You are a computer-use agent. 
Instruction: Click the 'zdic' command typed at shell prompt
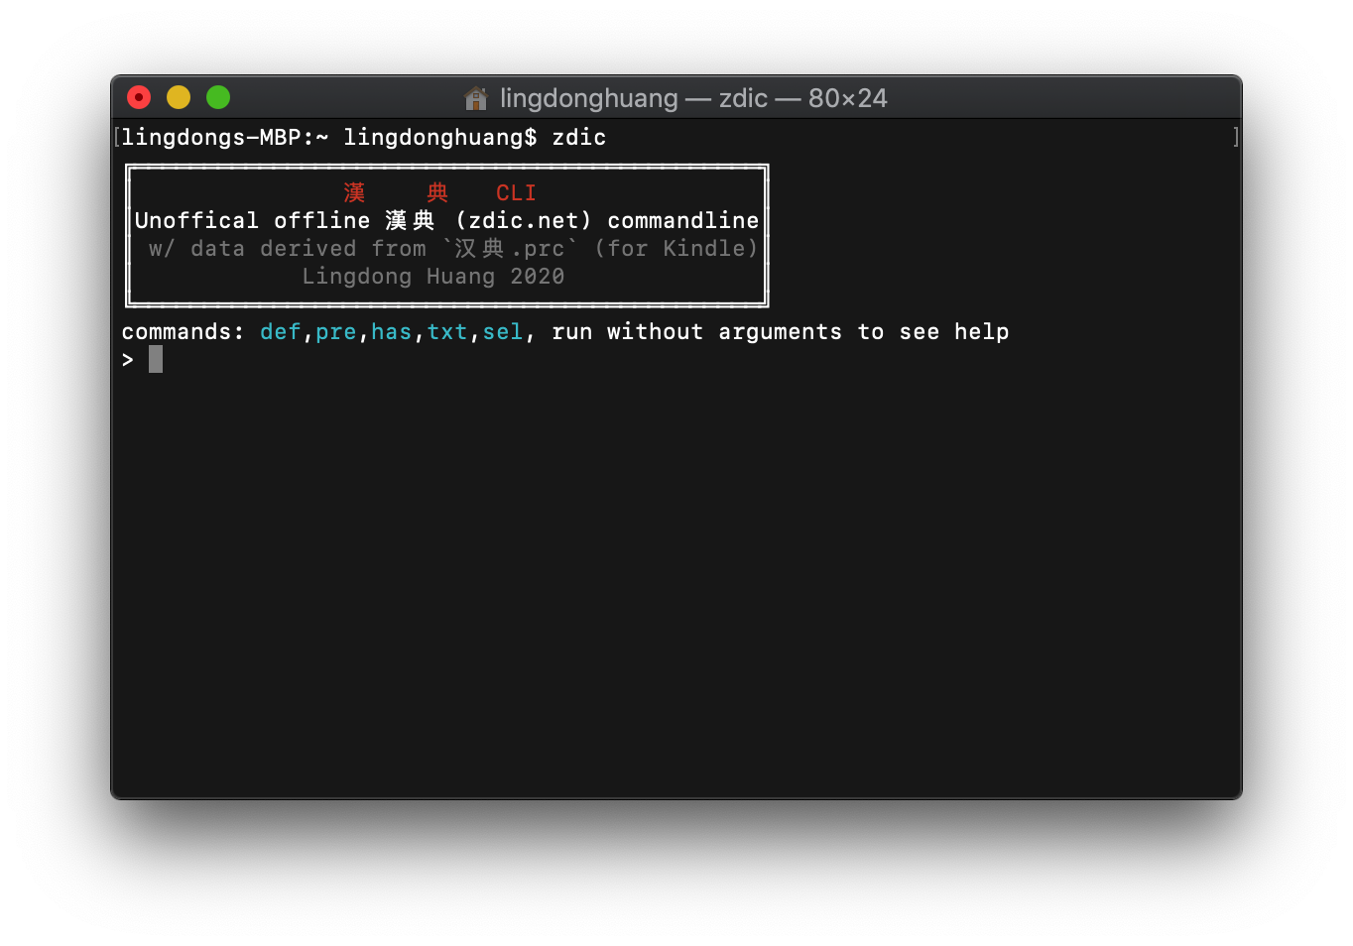pyautogui.click(x=578, y=138)
